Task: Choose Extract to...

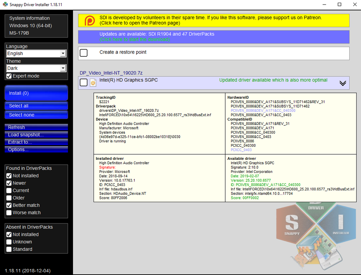Action: [37, 142]
